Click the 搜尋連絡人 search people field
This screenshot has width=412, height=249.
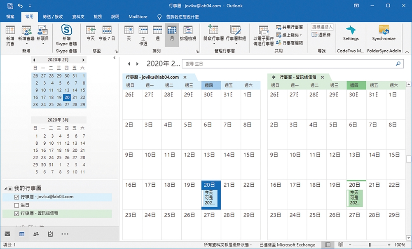(x=322, y=27)
